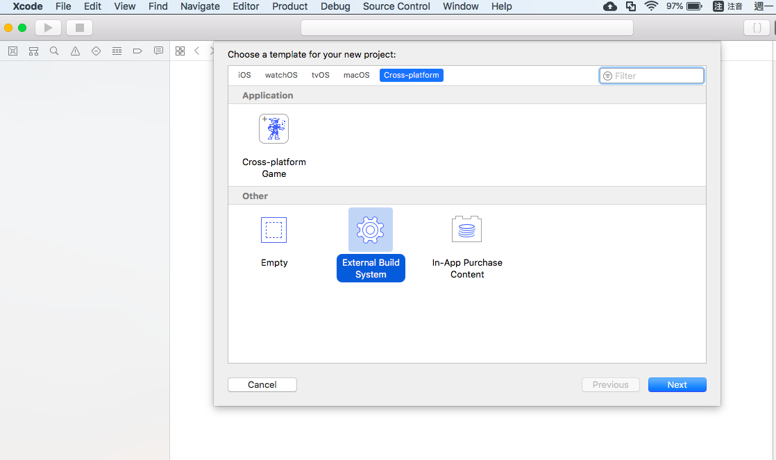
Task: Select the Cross-platform tab
Action: point(412,75)
